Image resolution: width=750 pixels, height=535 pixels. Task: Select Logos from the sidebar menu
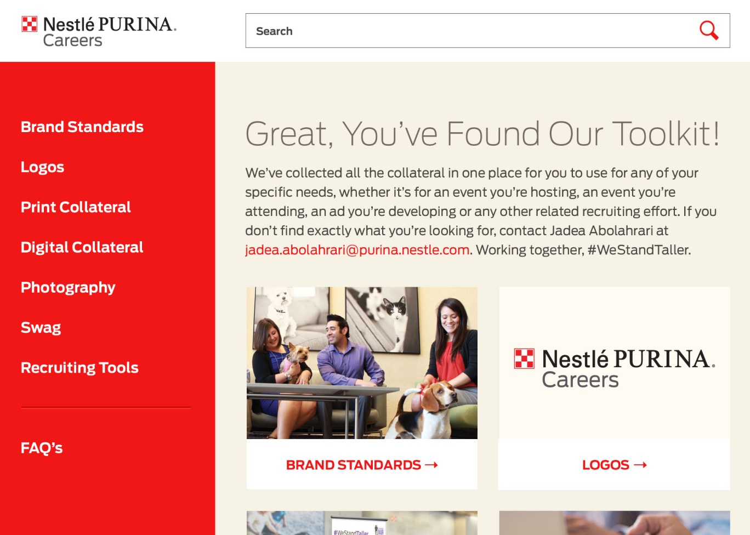(42, 167)
